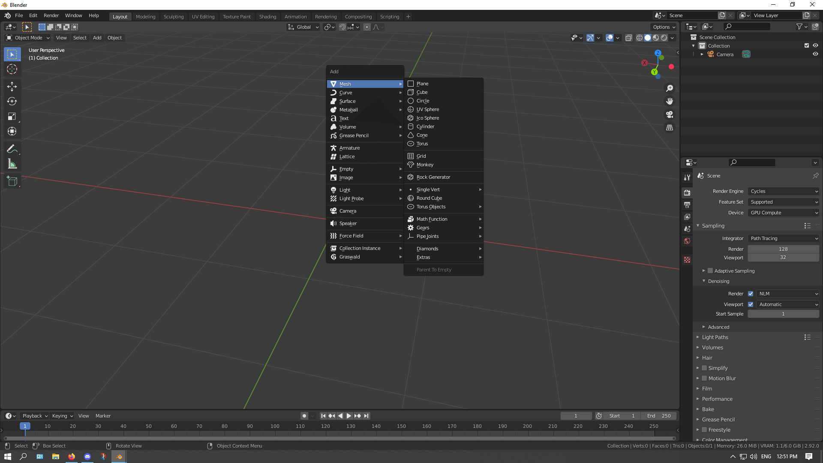
Task: Enable the Adaptive Sampling checkbox
Action: point(710,271)
